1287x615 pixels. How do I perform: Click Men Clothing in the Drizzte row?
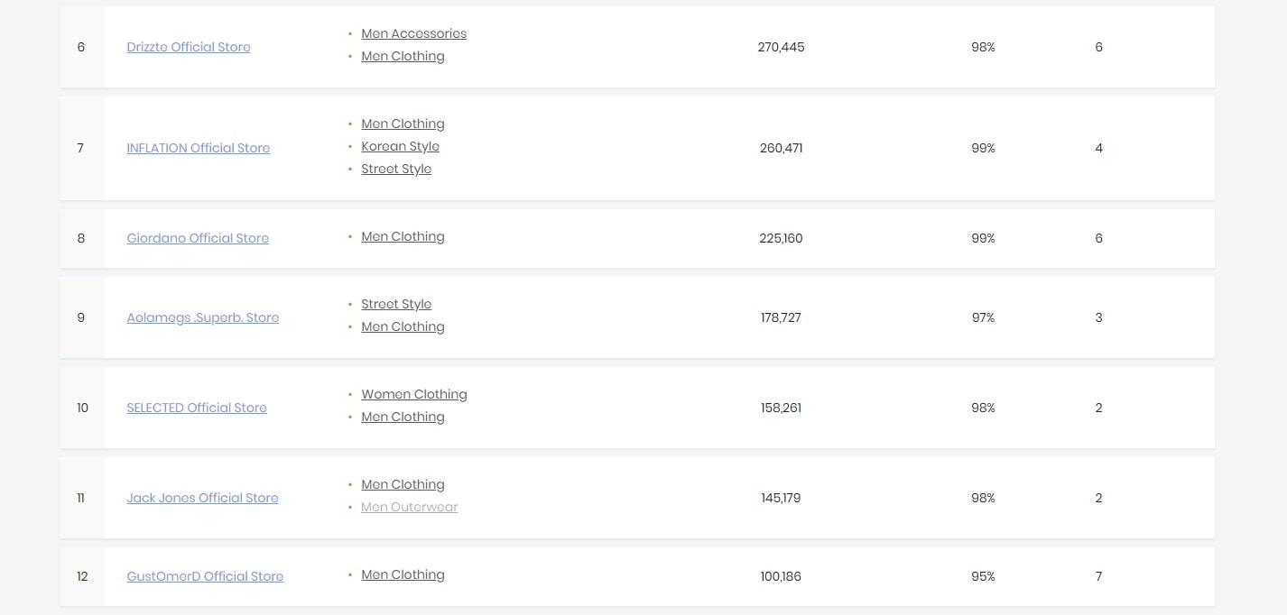[403, 56]
